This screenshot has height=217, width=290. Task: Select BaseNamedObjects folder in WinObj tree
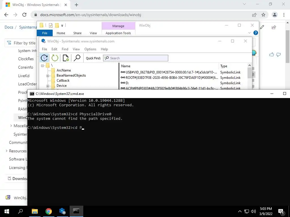click(71, 75)
